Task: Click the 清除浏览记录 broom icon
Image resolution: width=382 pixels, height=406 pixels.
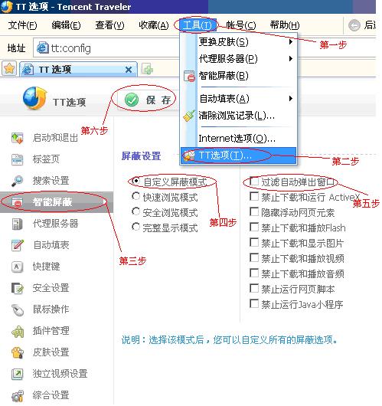Action: (x=189, y=116)
